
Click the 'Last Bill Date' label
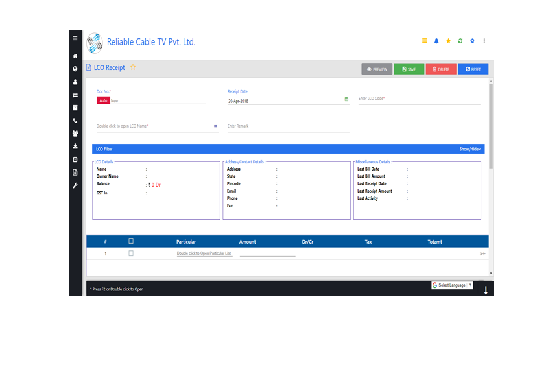pyautogui.click(x=368, y=169)
